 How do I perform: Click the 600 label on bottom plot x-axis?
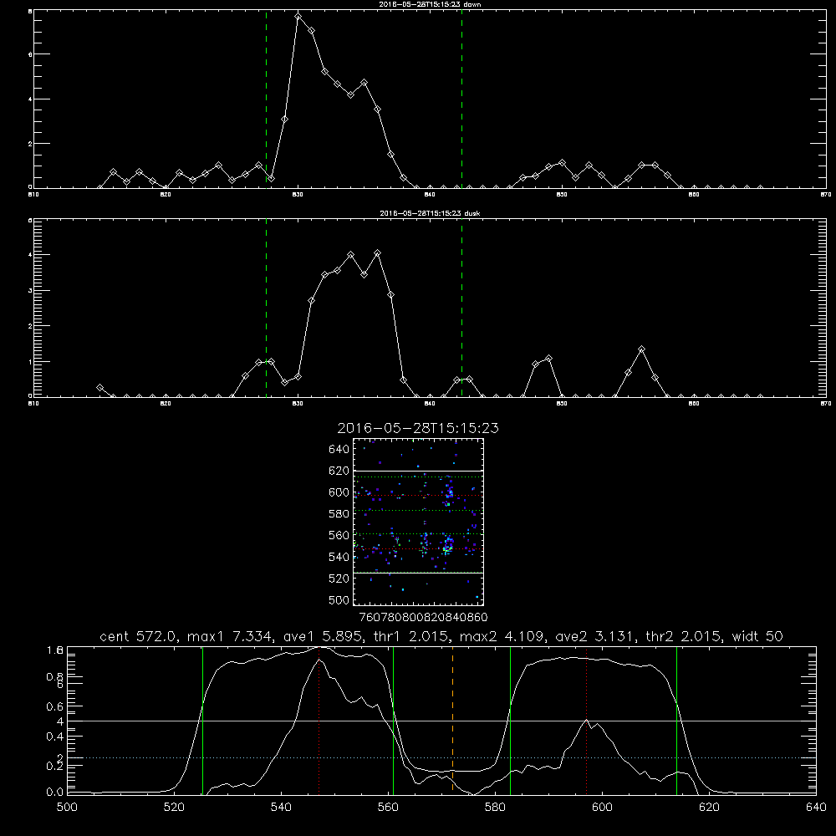602,808
